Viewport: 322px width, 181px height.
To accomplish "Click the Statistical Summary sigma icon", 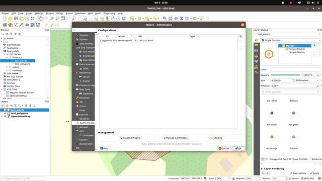I will 181,19.
